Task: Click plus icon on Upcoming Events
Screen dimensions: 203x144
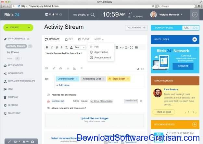Action: [x=195, y=124]
